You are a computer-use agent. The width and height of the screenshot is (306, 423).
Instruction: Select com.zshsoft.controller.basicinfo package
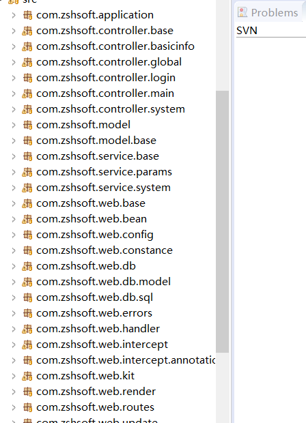(x=115, y=46)
